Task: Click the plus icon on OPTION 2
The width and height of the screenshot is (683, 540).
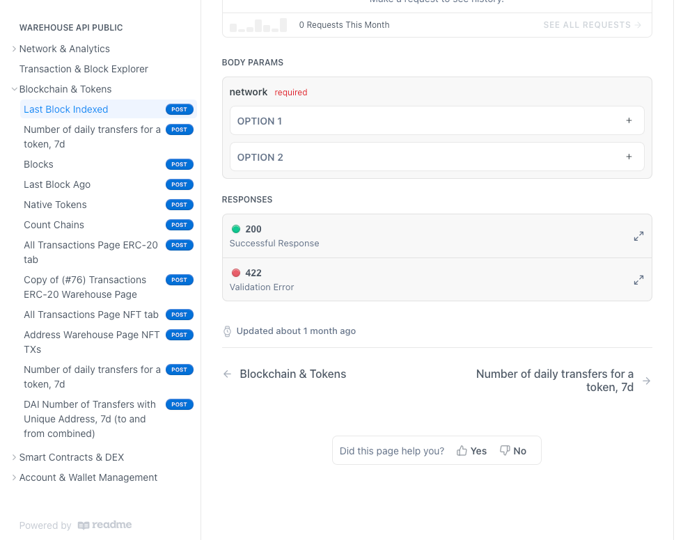Action: pyautogui.click(x=629, y=157)
